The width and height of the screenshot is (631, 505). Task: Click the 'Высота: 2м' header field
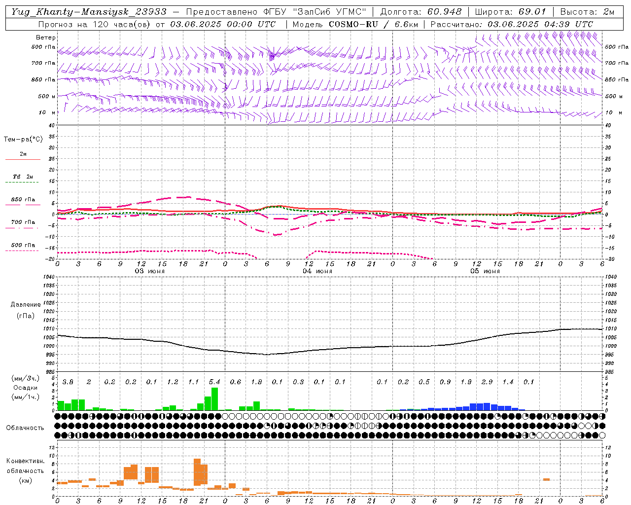pos(587,11)
